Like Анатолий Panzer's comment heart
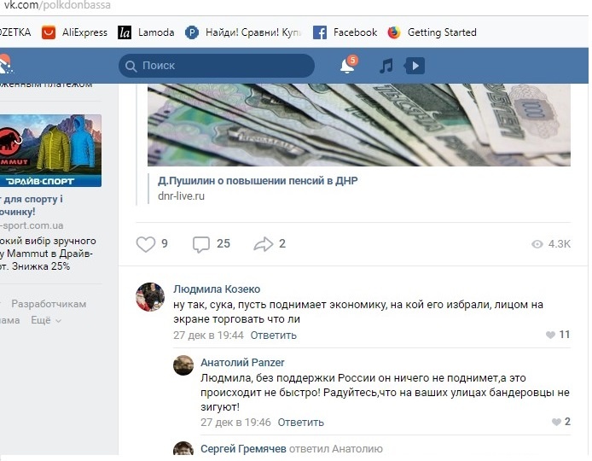The height and width of the screenshot is (461, 592). tap(556, 422)
